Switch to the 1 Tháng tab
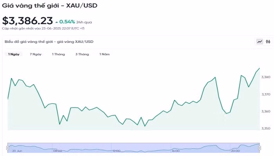Screen dimensions: 274x156 (x=58, y=54)
